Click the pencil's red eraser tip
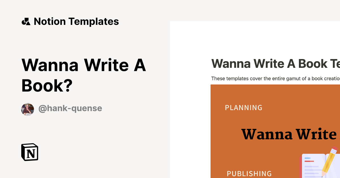This screenshot has width=340, height=178. click(335, 149)
